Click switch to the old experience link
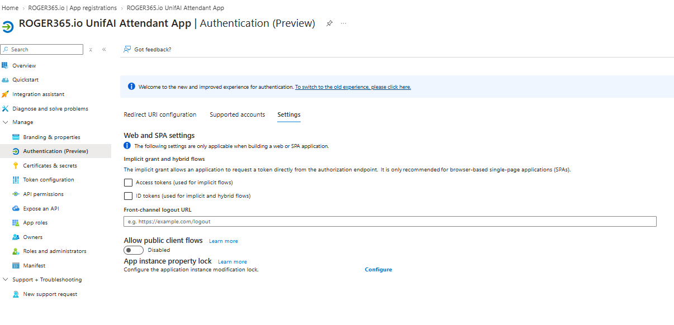The image size is (674, 325). [353, 87]
